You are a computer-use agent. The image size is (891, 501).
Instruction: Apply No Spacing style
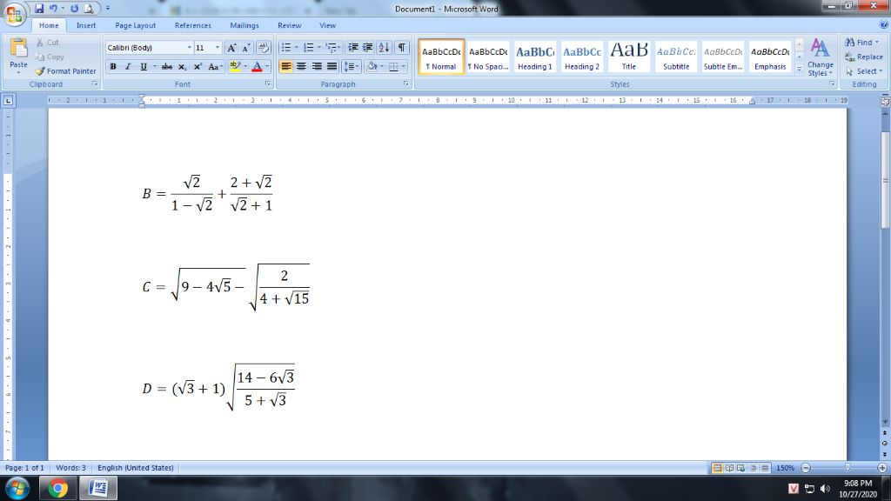pos(488,57)
